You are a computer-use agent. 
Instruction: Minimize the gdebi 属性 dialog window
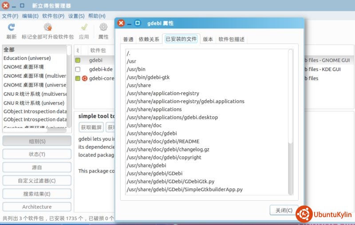tap(129, 23)
